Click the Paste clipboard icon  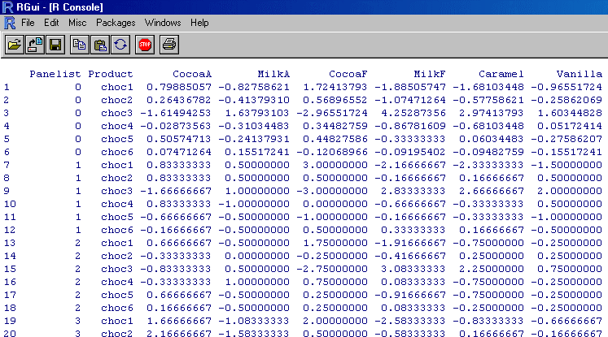(x=100, y=45)
